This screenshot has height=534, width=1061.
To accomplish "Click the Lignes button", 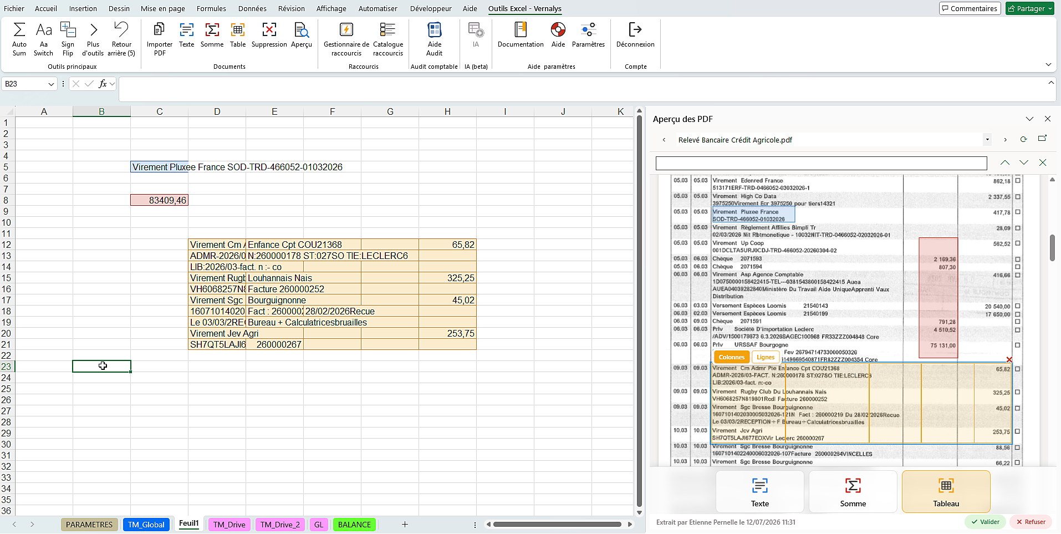I will (x=766, y=357).
